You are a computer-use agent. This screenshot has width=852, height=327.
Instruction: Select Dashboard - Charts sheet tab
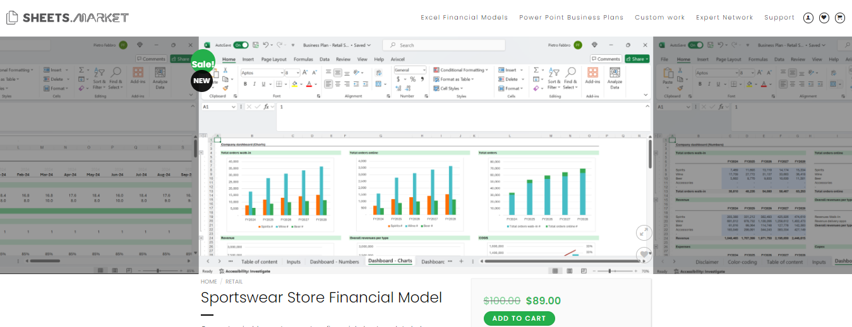pos(390,261)
